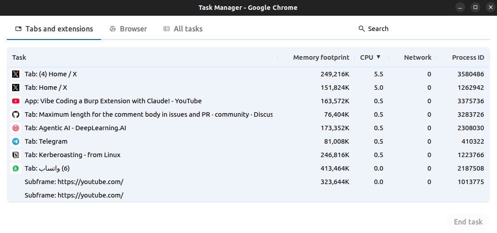Select the Tab: Telegram row

(x=248, y=141)
